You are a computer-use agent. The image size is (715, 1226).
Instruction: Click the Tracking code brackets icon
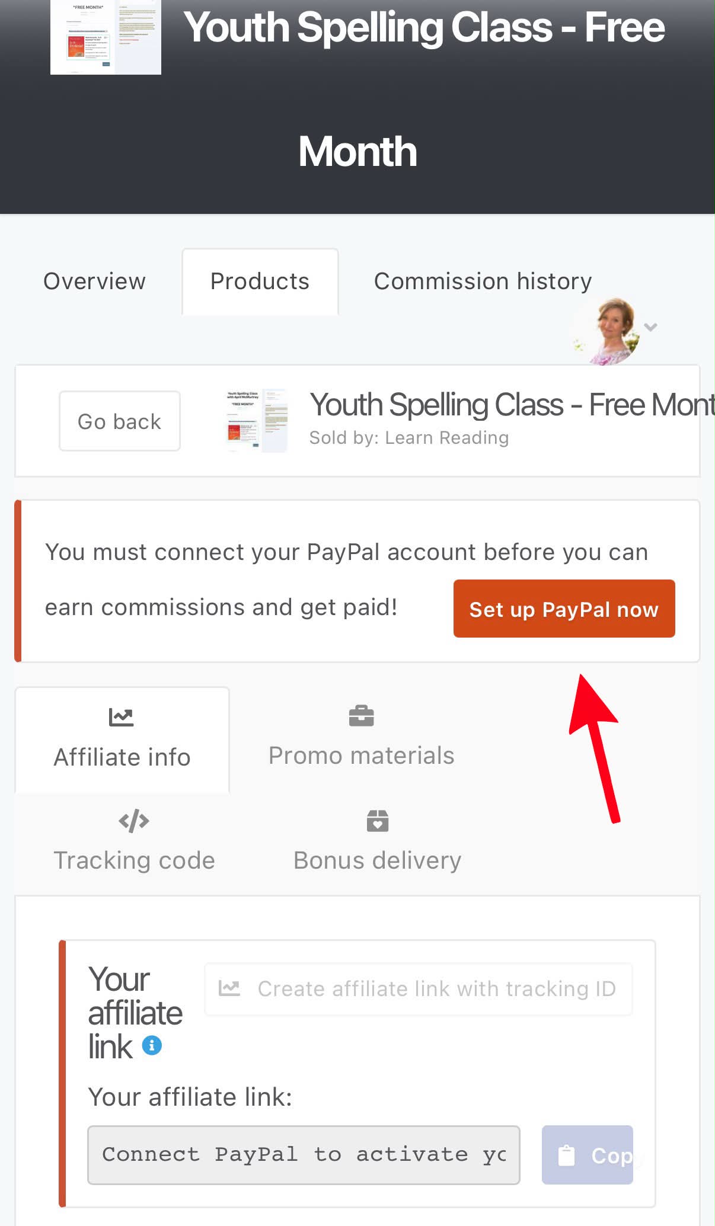click(134, 821)
